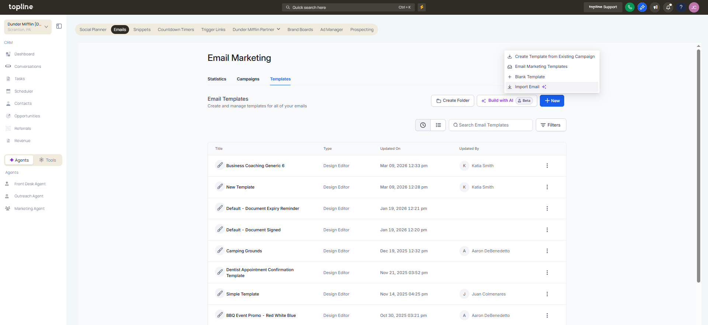Open Dashboard from the sidebar

[24, 54]
